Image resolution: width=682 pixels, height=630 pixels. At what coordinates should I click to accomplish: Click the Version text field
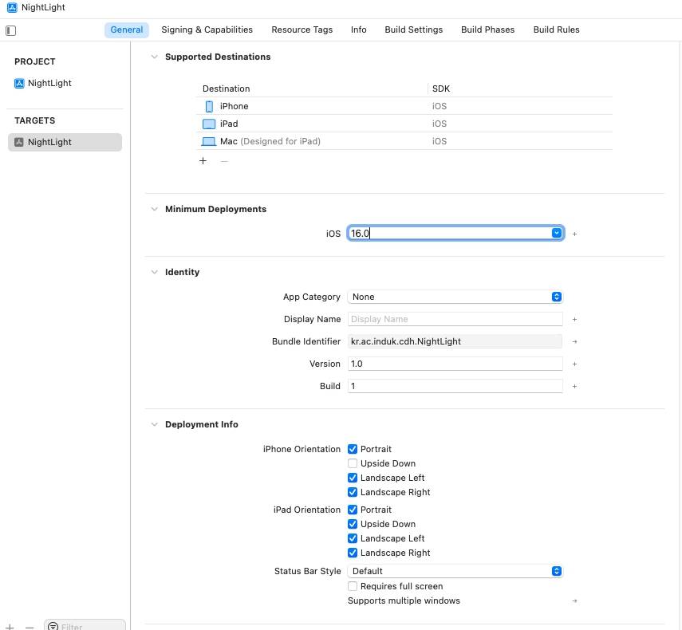pos(455,364)
